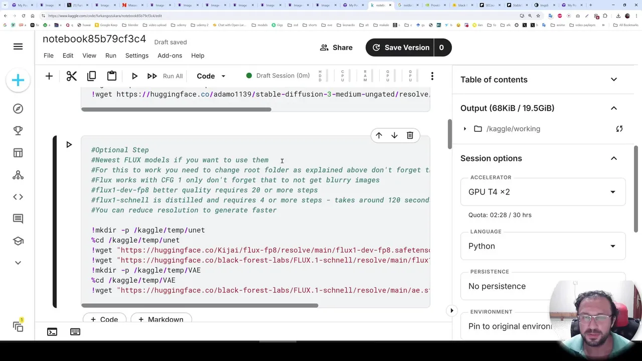Open Learn graduation cap icon

[x=18, y=241]
